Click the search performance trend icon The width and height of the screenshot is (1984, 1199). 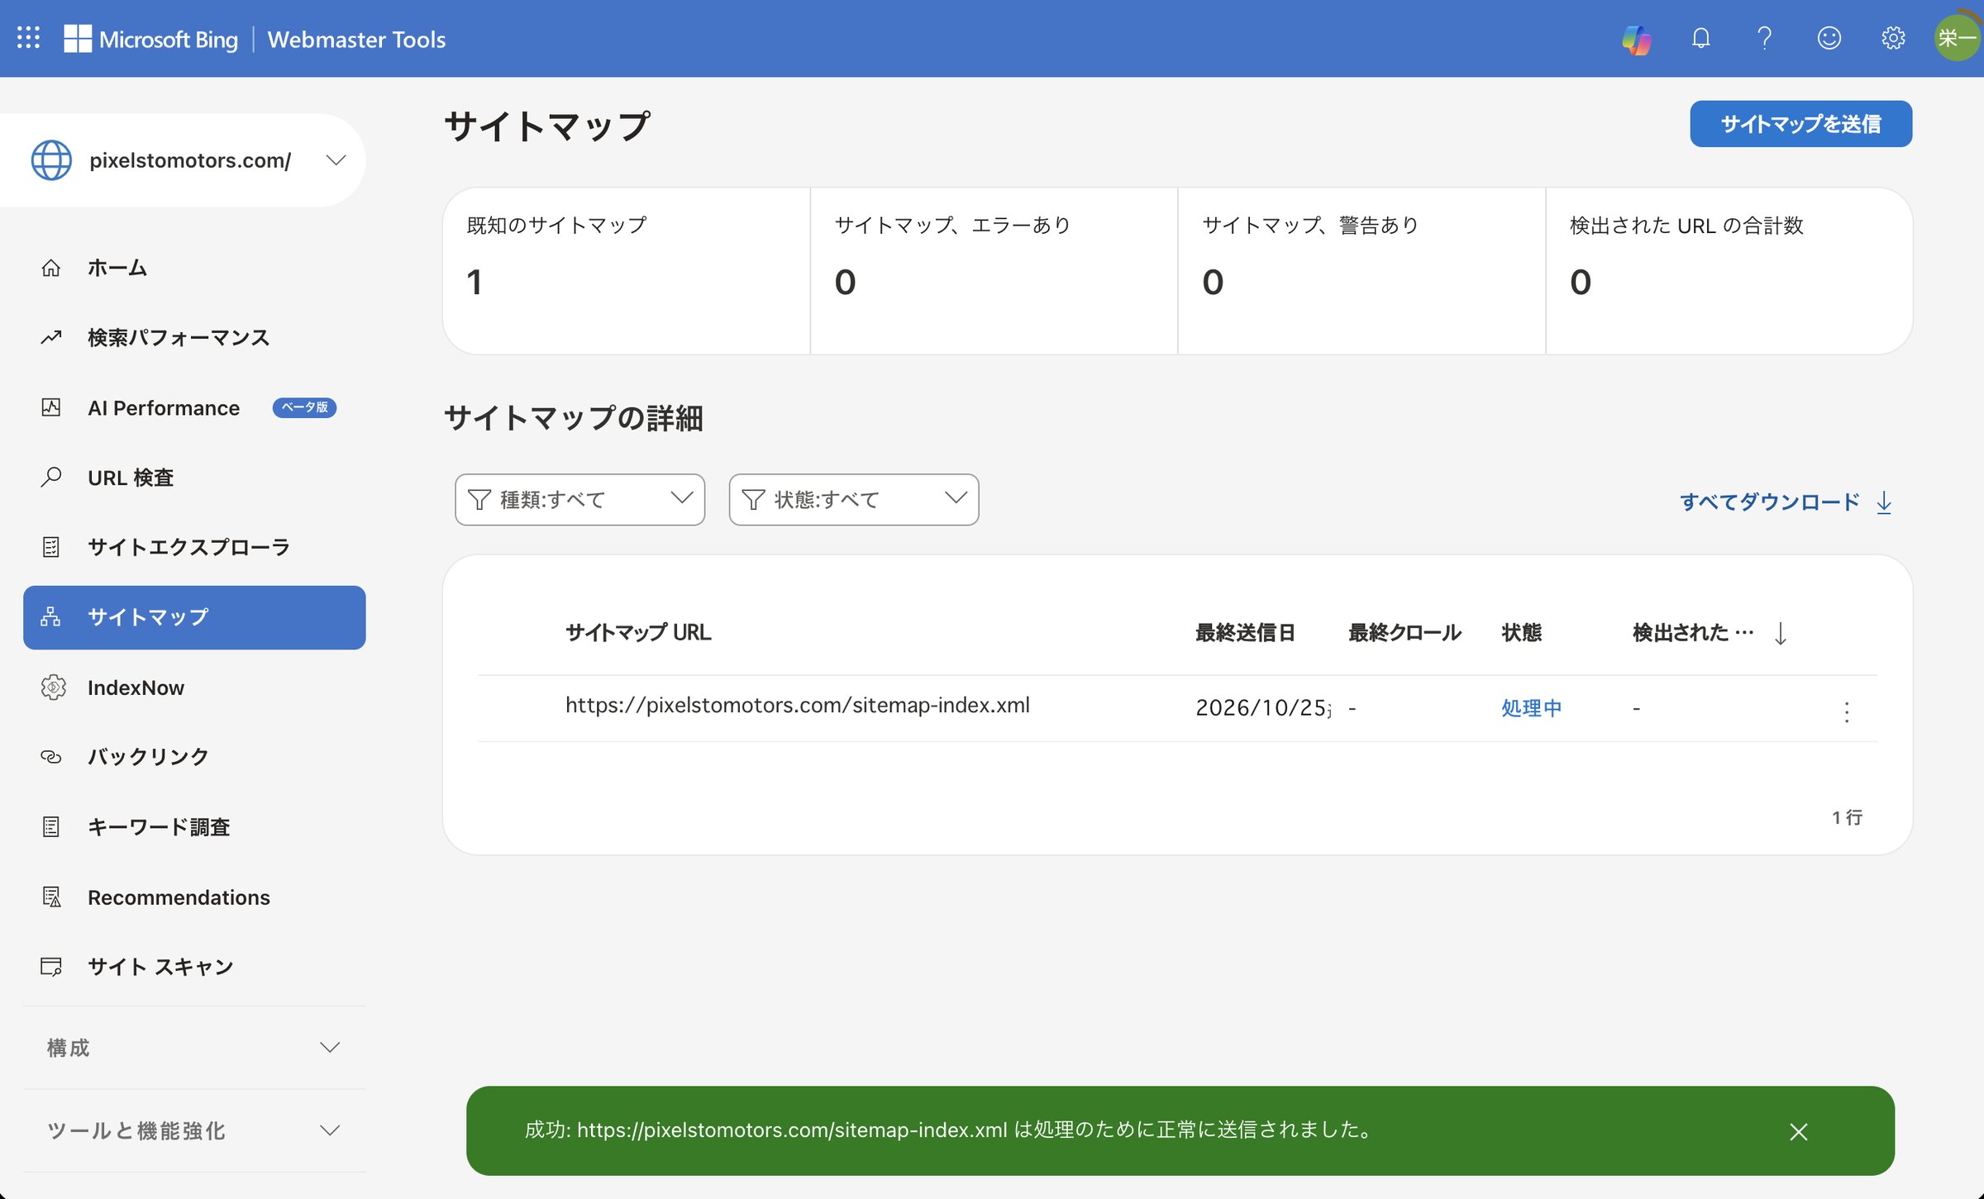[x=51, y=337]
